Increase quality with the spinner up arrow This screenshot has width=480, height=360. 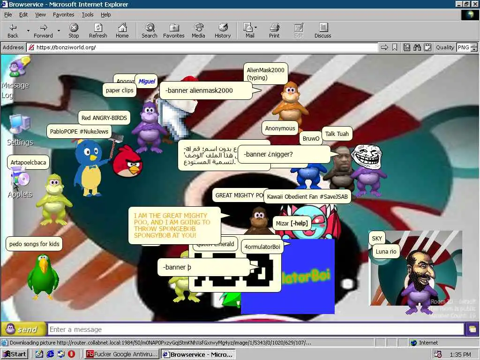coord(474,45)
